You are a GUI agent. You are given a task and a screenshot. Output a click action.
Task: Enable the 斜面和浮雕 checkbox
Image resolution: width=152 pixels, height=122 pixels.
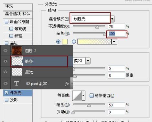[6, 22]
